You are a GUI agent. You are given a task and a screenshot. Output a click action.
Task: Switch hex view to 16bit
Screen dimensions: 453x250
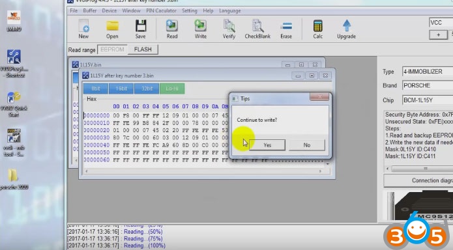tap(121, 89)
